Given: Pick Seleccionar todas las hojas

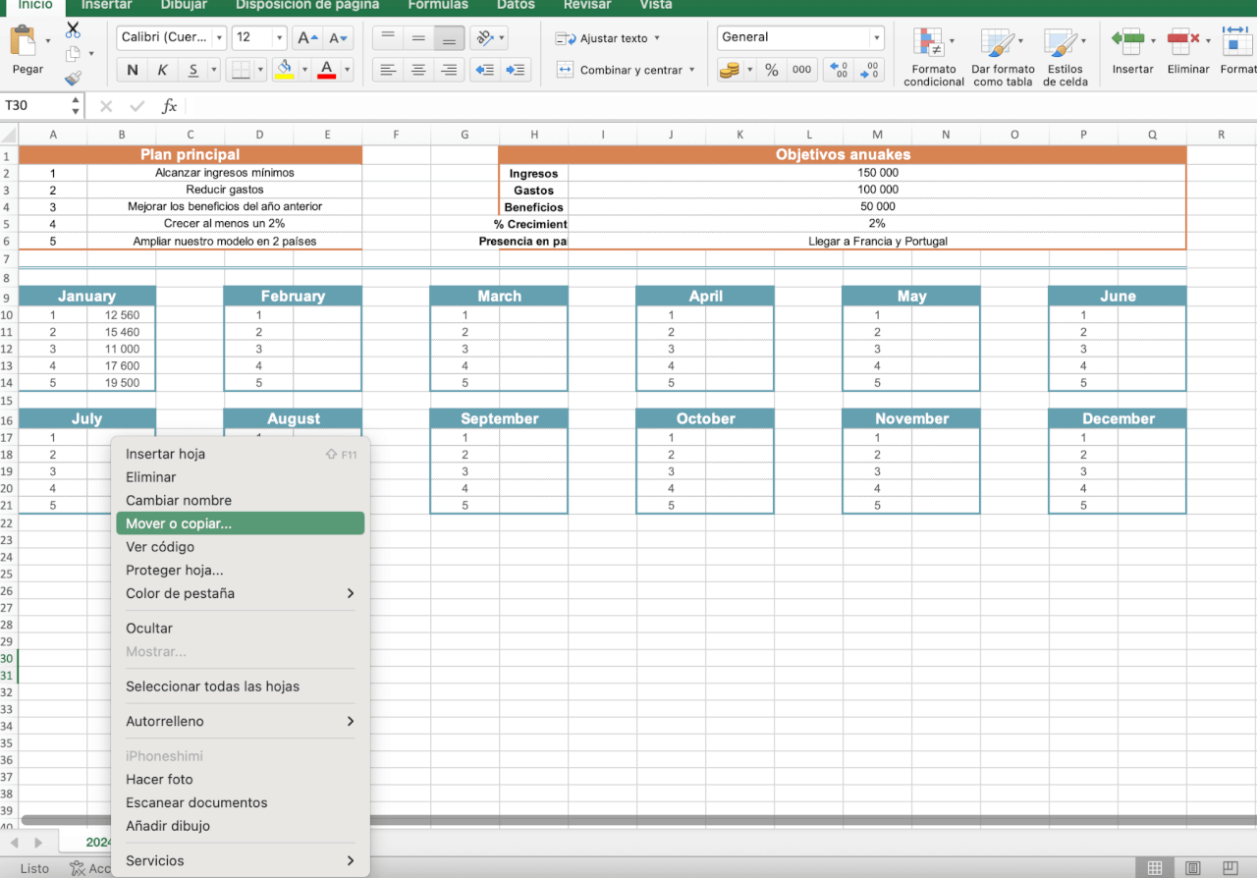Looking at the screenshot, I should point(240,686).
